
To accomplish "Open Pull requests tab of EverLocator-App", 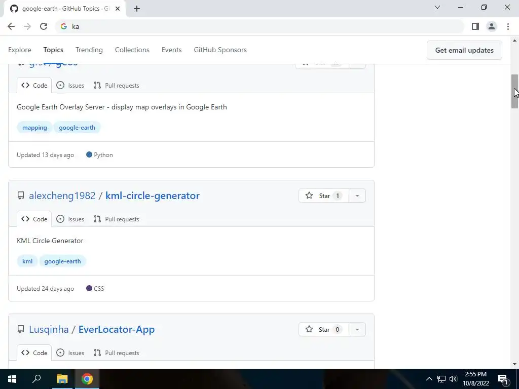I will pyautogui.click(x=116, y=353).
